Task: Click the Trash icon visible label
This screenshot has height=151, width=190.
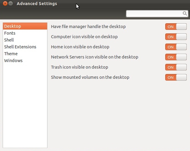Action: click(x=79, y=67)
